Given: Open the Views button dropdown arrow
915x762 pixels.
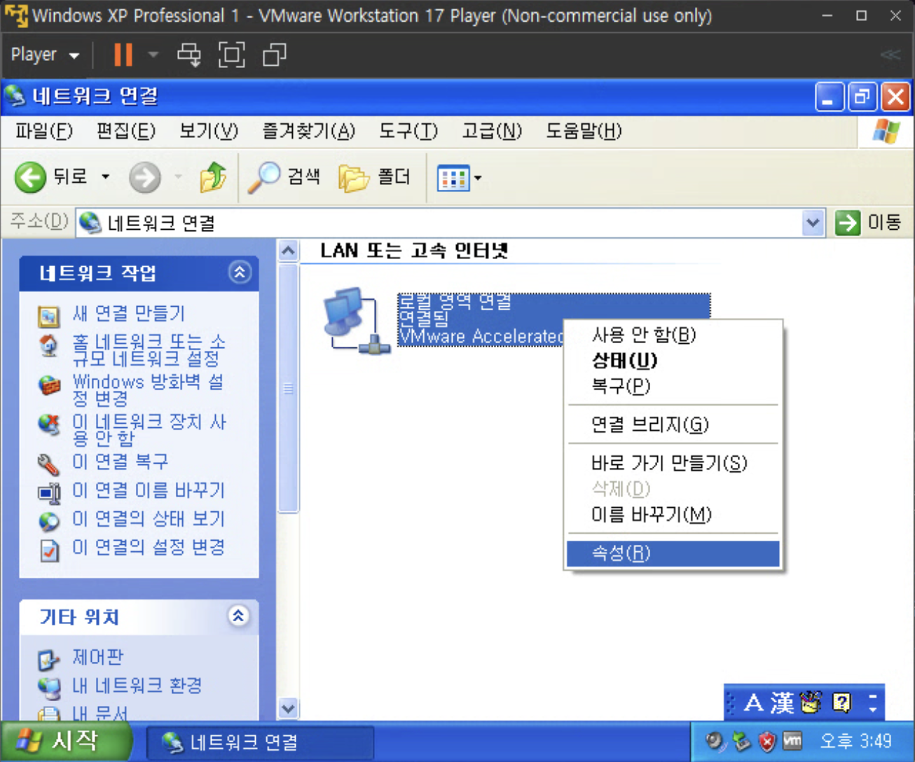Looking at the screenshot, I should (x=478, y=178).
